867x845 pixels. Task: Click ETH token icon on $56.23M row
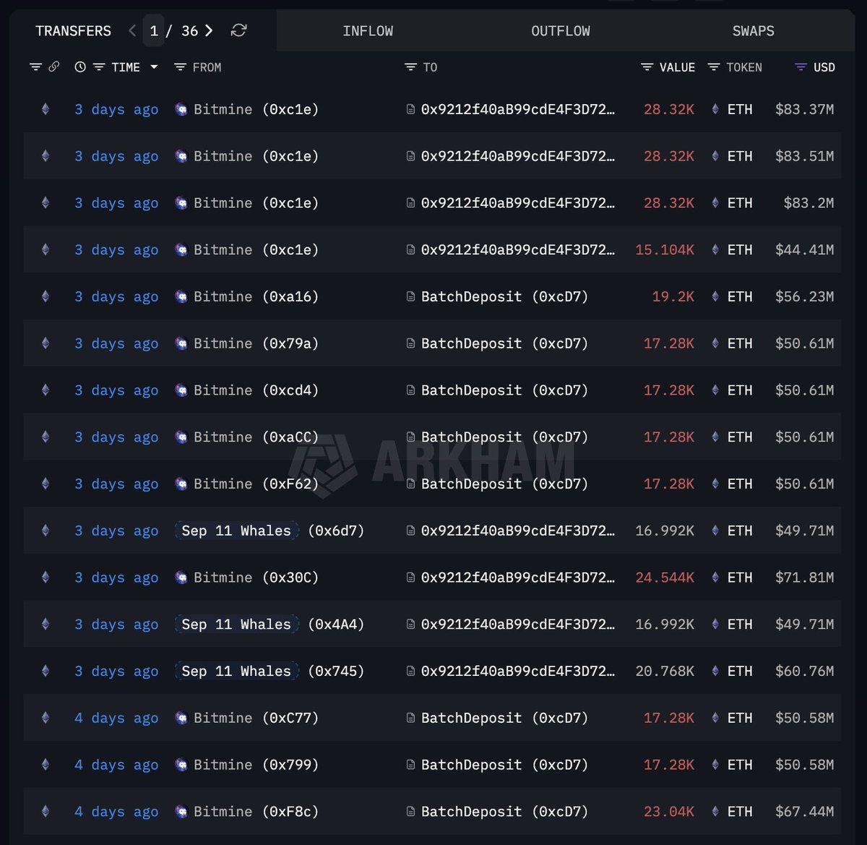click(x=715, y=296)
